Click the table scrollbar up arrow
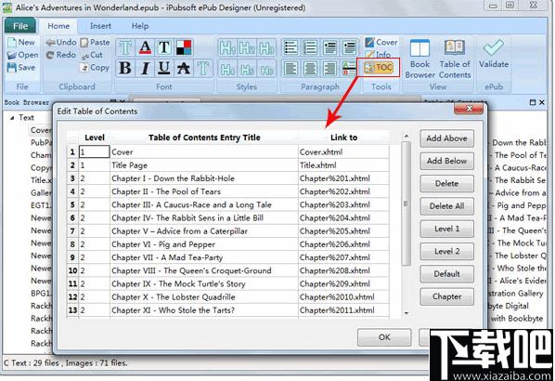The image size is (555, 381). 407,137
